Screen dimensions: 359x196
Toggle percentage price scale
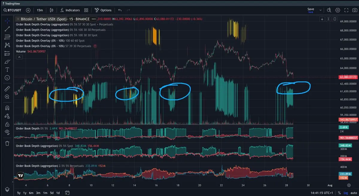339,193
